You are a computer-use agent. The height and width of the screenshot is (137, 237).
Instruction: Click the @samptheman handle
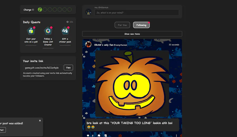coord(120,45)
